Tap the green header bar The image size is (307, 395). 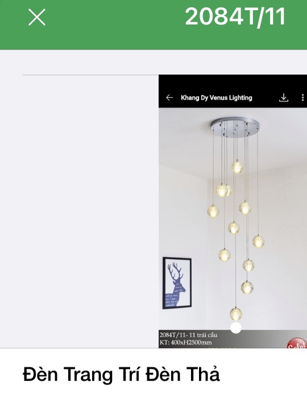(x=153, y=24)
